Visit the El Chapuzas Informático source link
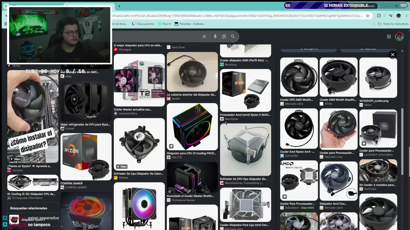Viewport: 410px width, 230px height. [24, 198]
